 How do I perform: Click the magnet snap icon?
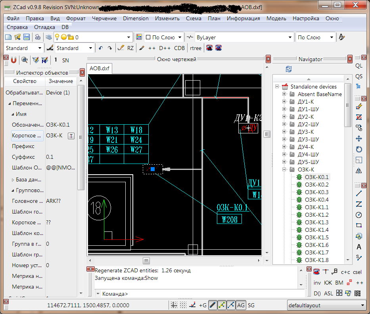tap(13, 60)
